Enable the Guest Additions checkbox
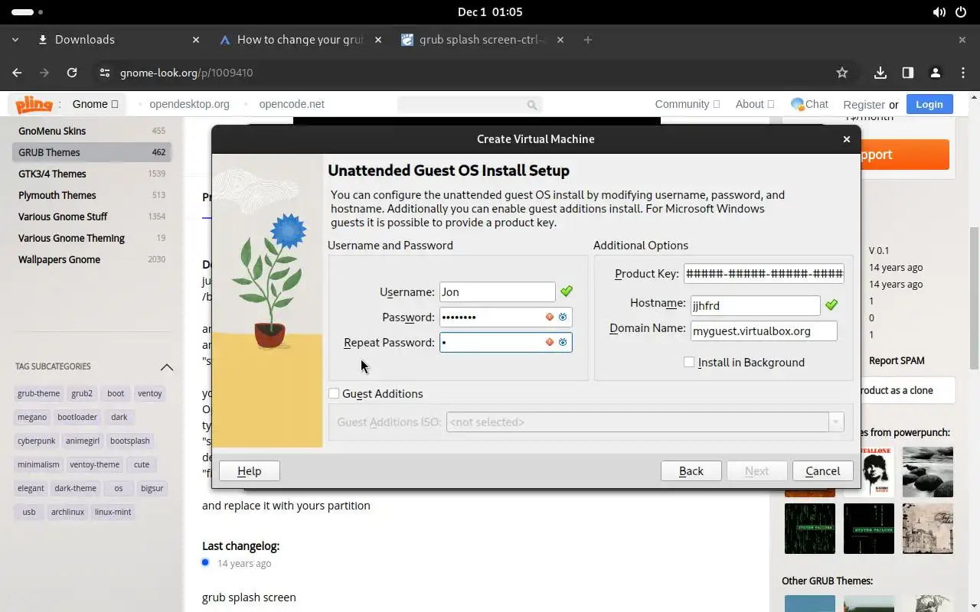 (x=334, y=393)
